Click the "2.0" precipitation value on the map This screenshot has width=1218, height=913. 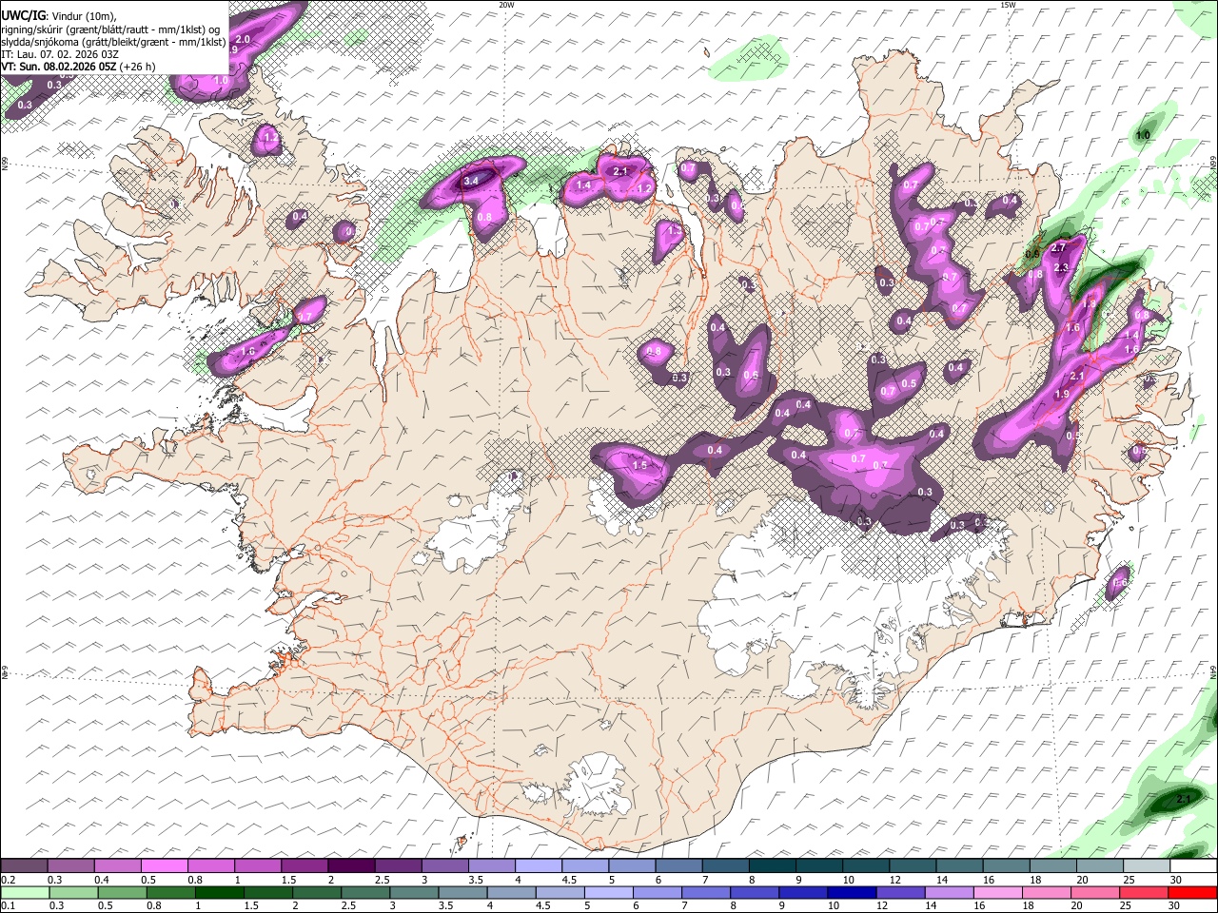243,39
